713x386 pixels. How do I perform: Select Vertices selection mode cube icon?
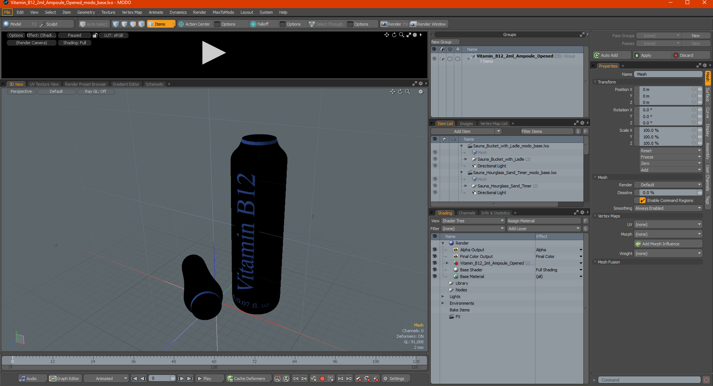[116, 24]
